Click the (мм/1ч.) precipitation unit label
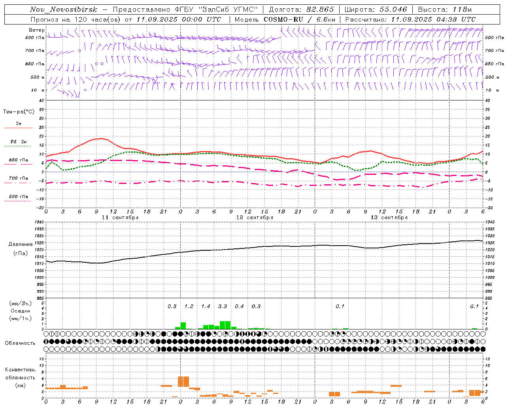Image resolution: width=506 pixels, height=405 pixels. (x=21, y=318)
